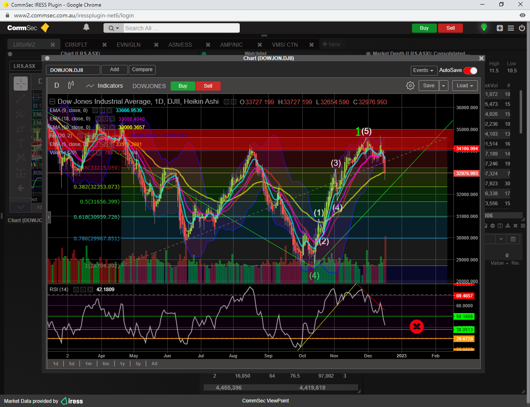Viewport: 530px width, 407px height.
Task: Open the Events dropdown
Action: pos(423,70)
